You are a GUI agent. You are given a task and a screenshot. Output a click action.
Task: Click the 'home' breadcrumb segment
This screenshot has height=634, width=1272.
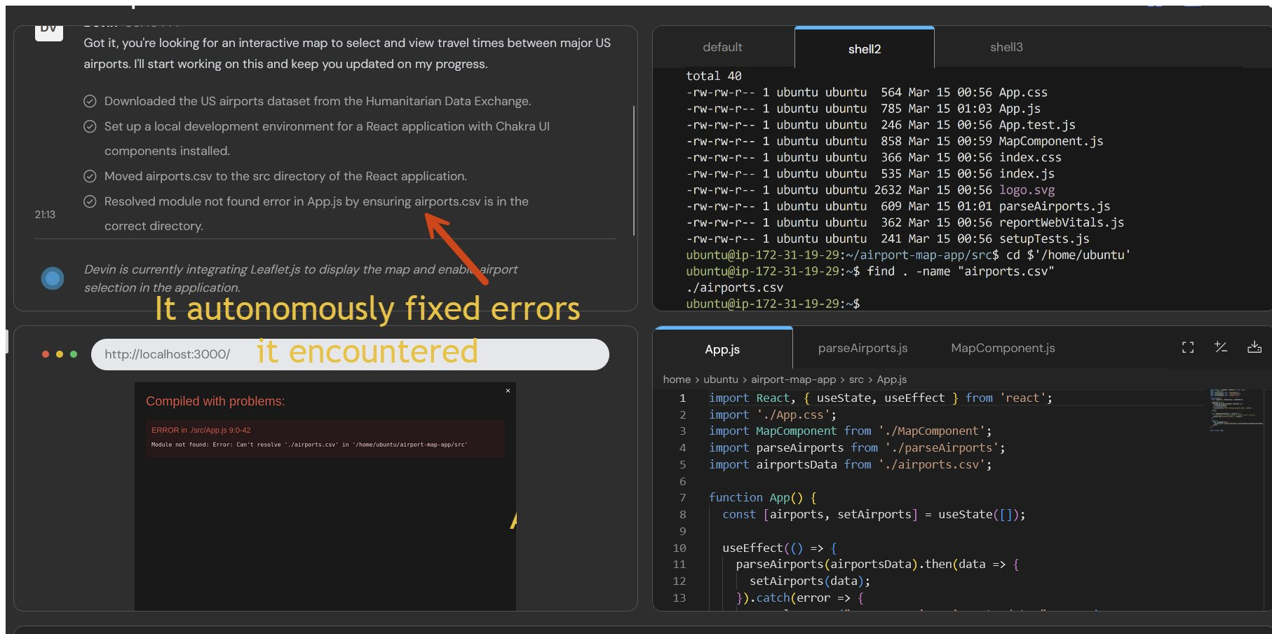pyautogui.click(x=677, y=379)
